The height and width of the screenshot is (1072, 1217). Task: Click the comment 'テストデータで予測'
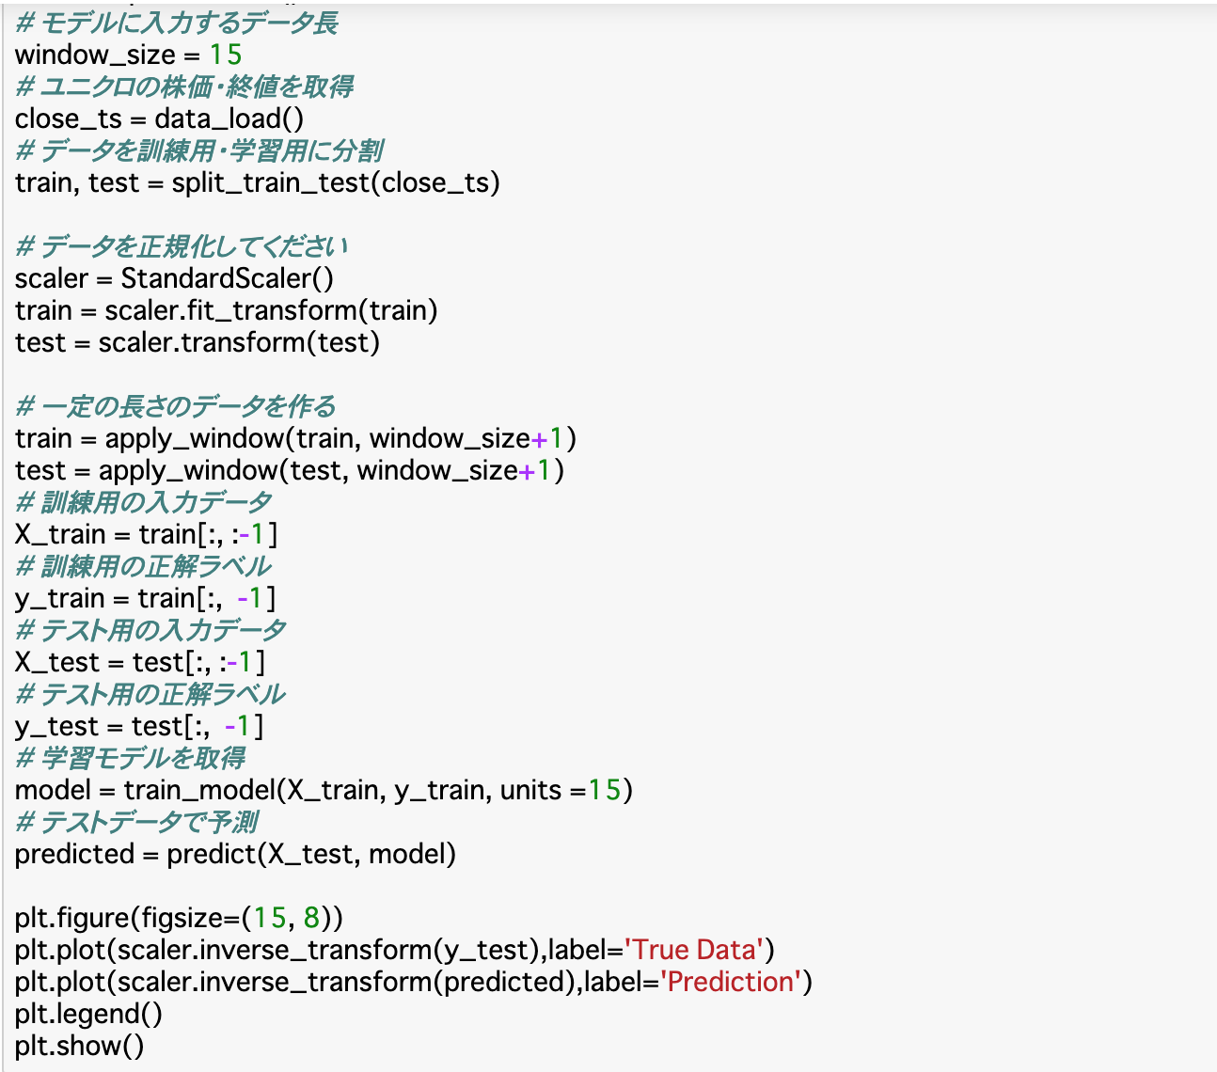click(x=137, y=822)
